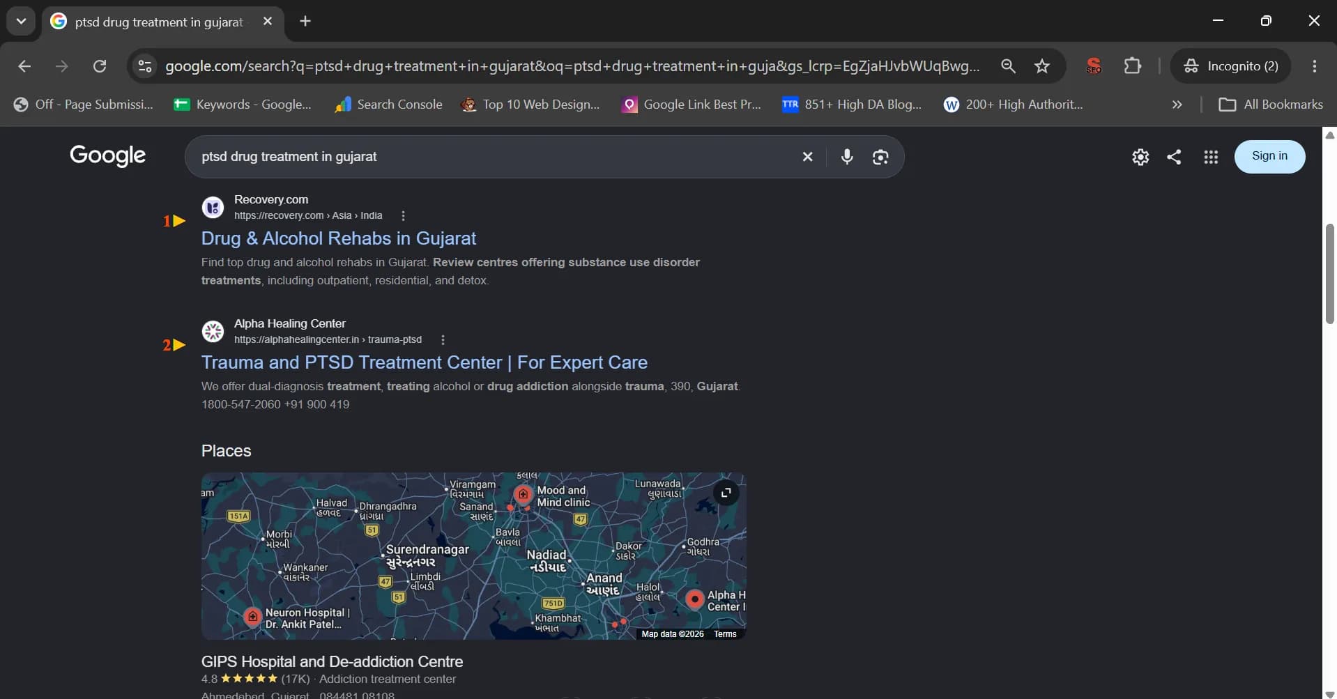Open Google Link Best Pr... bookmark

(x=692, y=105)
